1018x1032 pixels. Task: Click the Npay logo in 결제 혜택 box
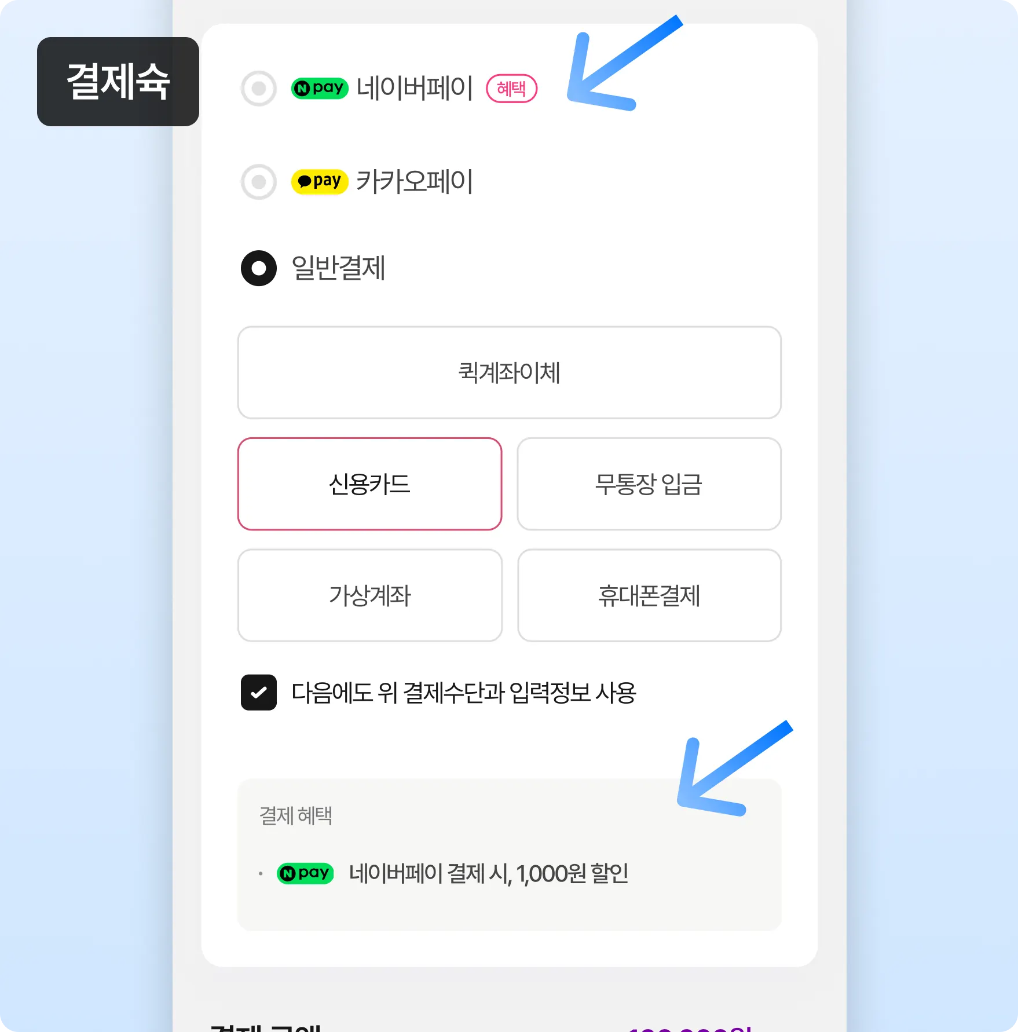[305, 873]
